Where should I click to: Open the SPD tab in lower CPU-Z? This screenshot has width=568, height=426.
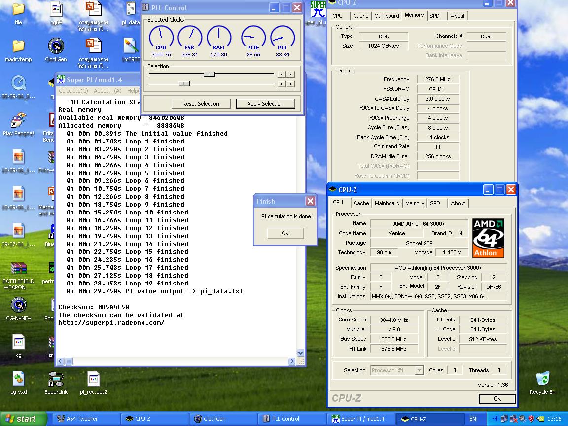coord(435,203)
